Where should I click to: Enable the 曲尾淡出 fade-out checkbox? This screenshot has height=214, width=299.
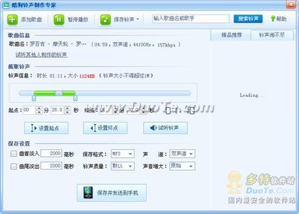coord(13,166)
